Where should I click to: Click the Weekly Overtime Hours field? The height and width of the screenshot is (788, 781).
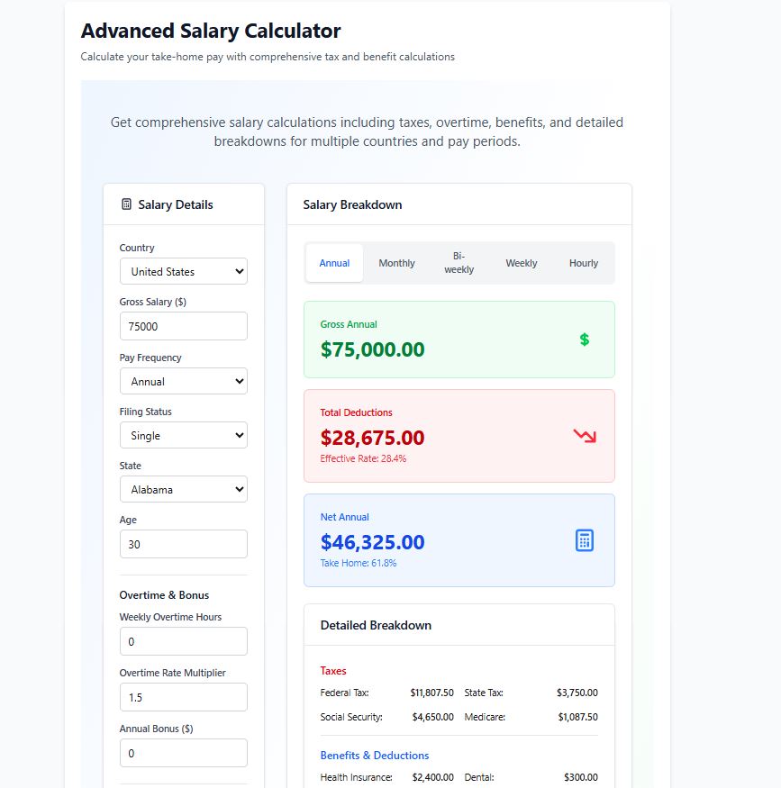184,641
